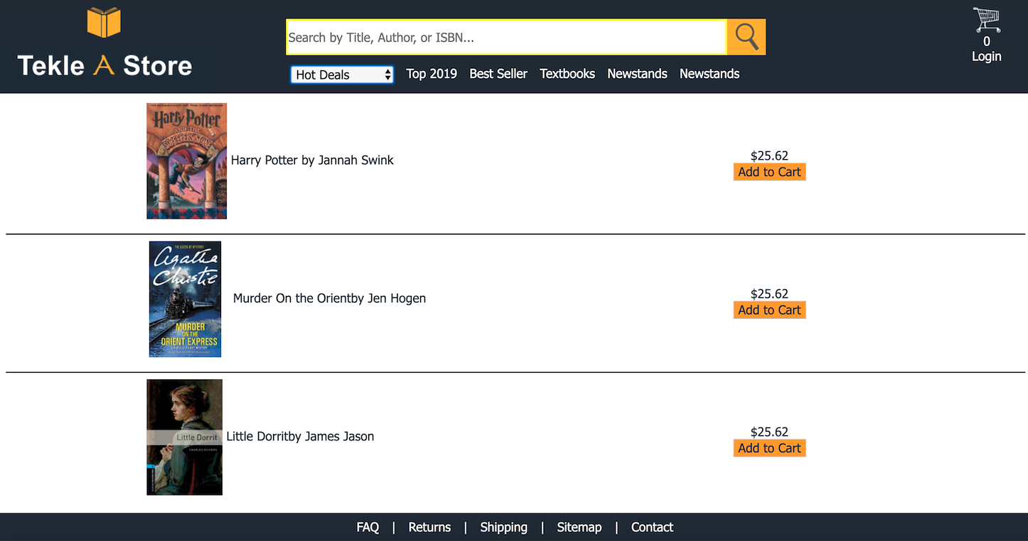Open the Murder On the Orient cover image

click(x=184, y=298)
